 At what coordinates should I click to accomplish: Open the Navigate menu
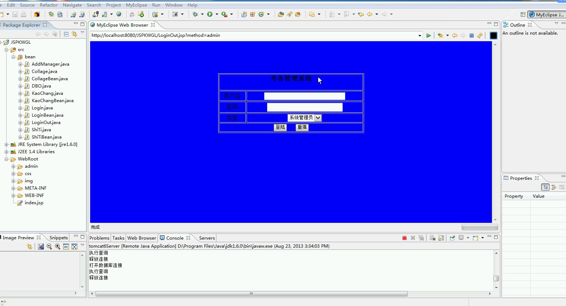point(72,5)
